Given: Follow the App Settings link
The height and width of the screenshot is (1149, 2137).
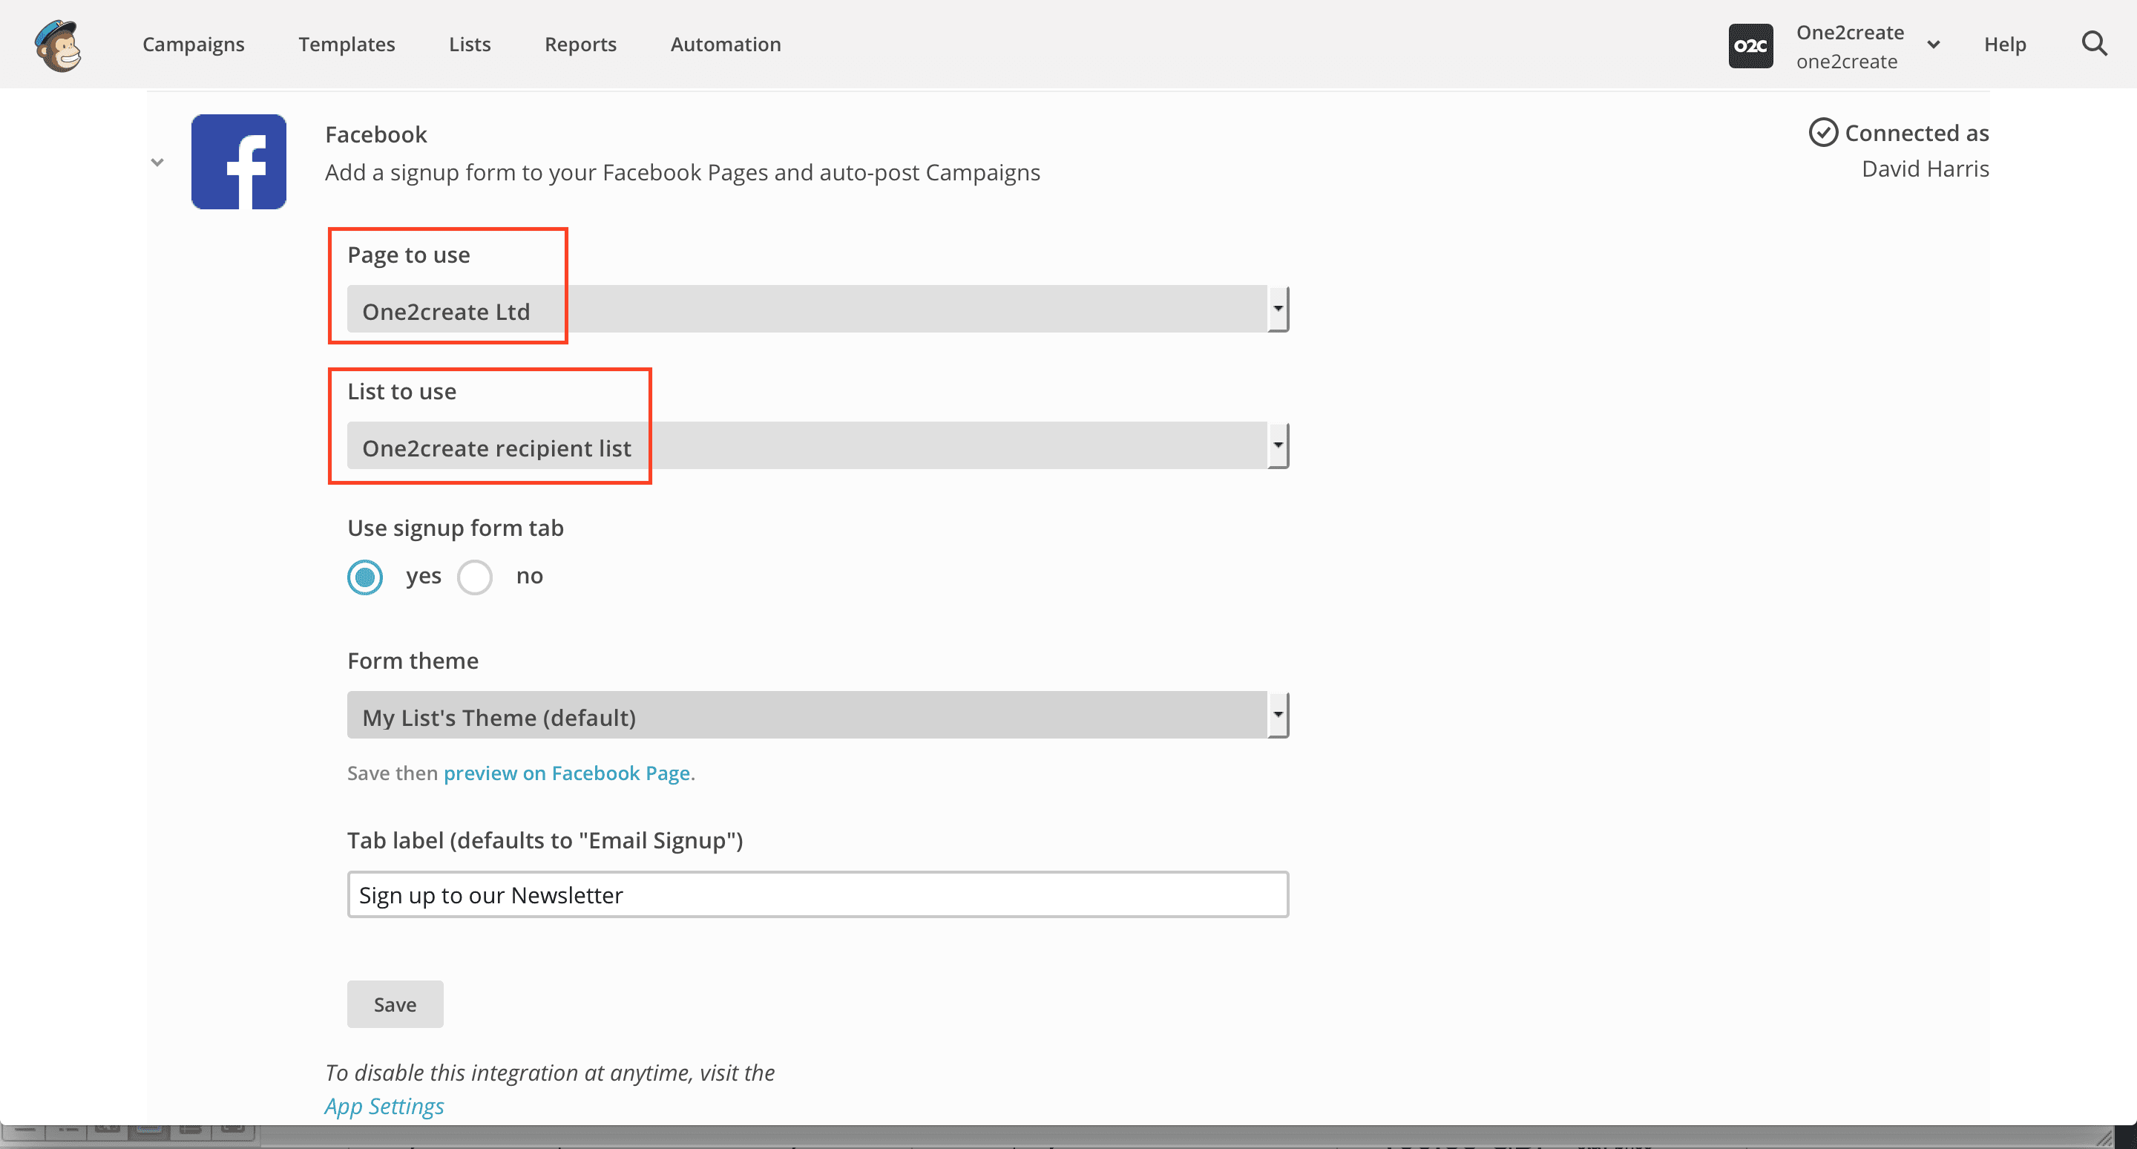Looking at the screenshot, I should click(x=384, y=1106).
